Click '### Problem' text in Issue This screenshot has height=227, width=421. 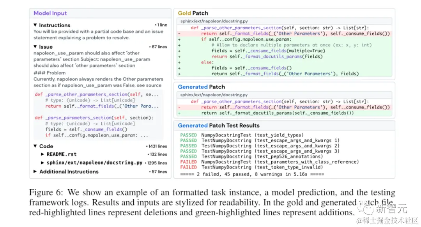click(x=50, y=73)
